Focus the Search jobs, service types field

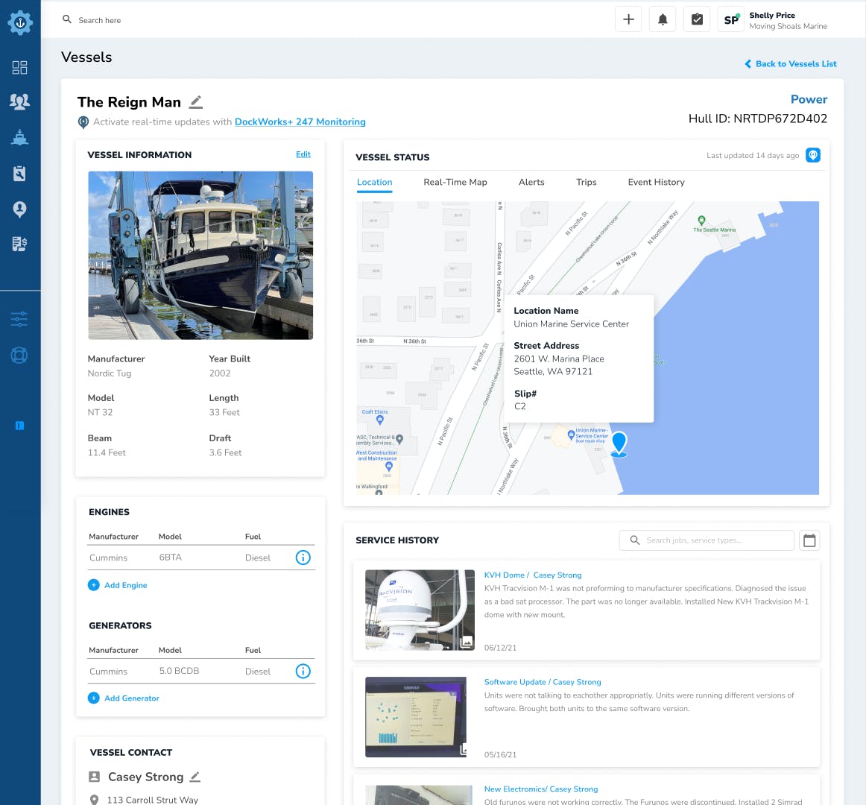point(707,540)
